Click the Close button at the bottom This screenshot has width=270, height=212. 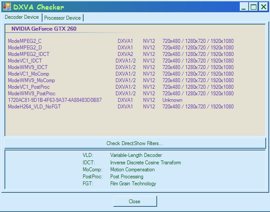point(135,201)
